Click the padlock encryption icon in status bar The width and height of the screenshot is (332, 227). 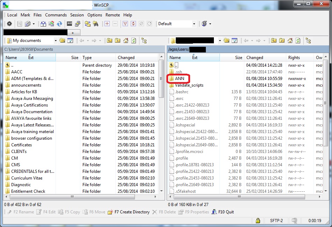coord(258,220)
